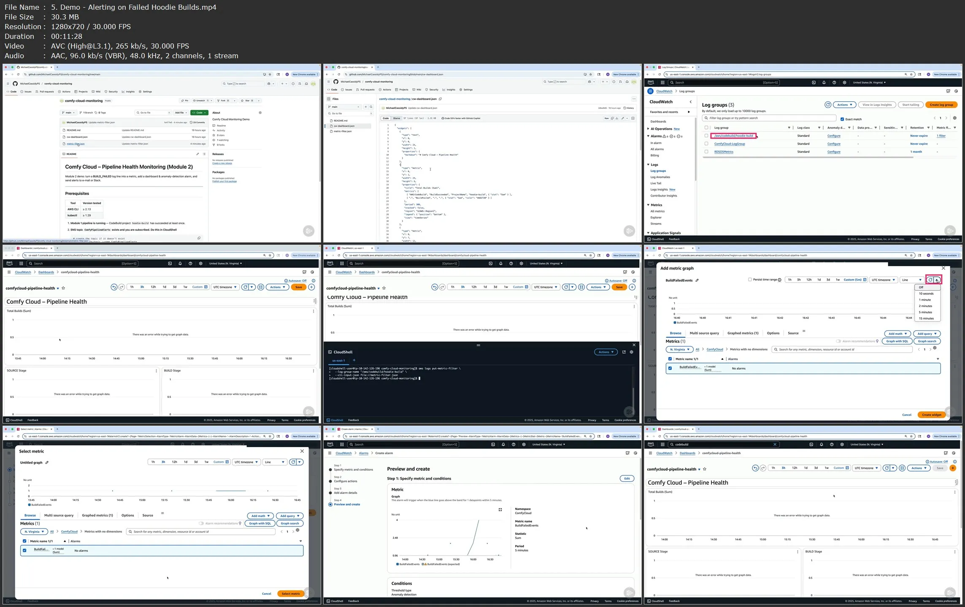965x607 pixels.
Task: Close the CloudShell panel with its X icon
Action: point(634,345)
